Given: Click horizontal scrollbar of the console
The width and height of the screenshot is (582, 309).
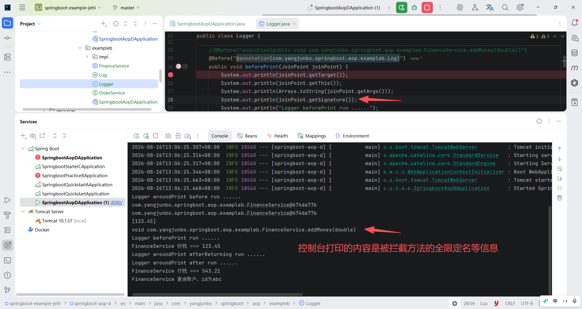Looking at the screenshot, I should coord(217,294).
